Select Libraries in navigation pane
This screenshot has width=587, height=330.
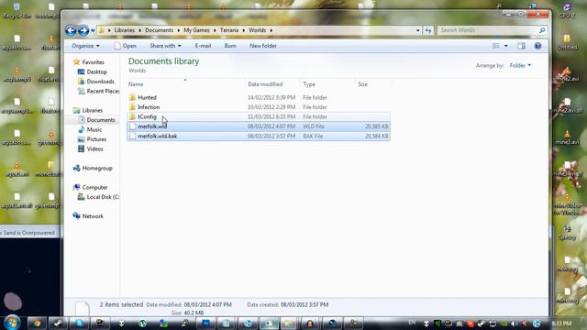[x=92, y=110]
